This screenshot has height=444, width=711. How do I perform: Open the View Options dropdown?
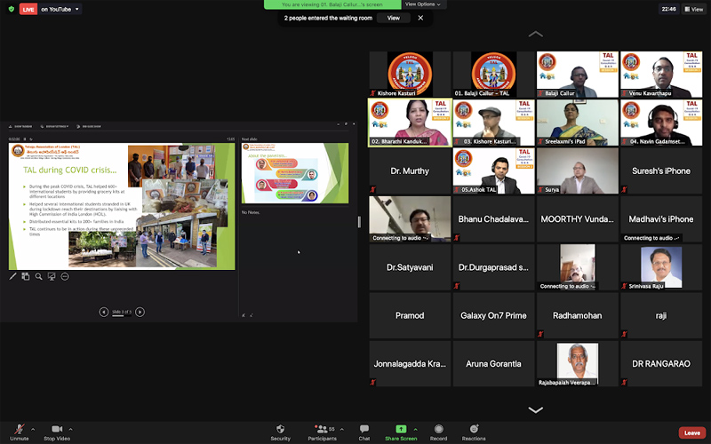(423, 4)
